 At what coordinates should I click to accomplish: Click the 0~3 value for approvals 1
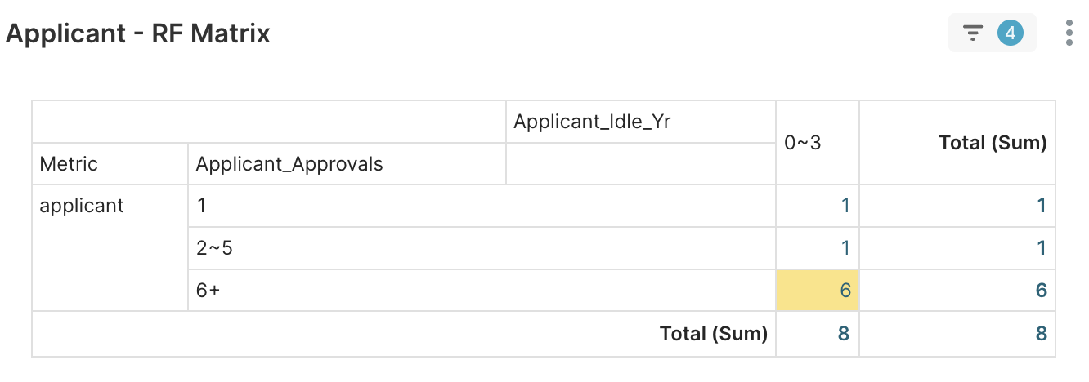[845, 206]
